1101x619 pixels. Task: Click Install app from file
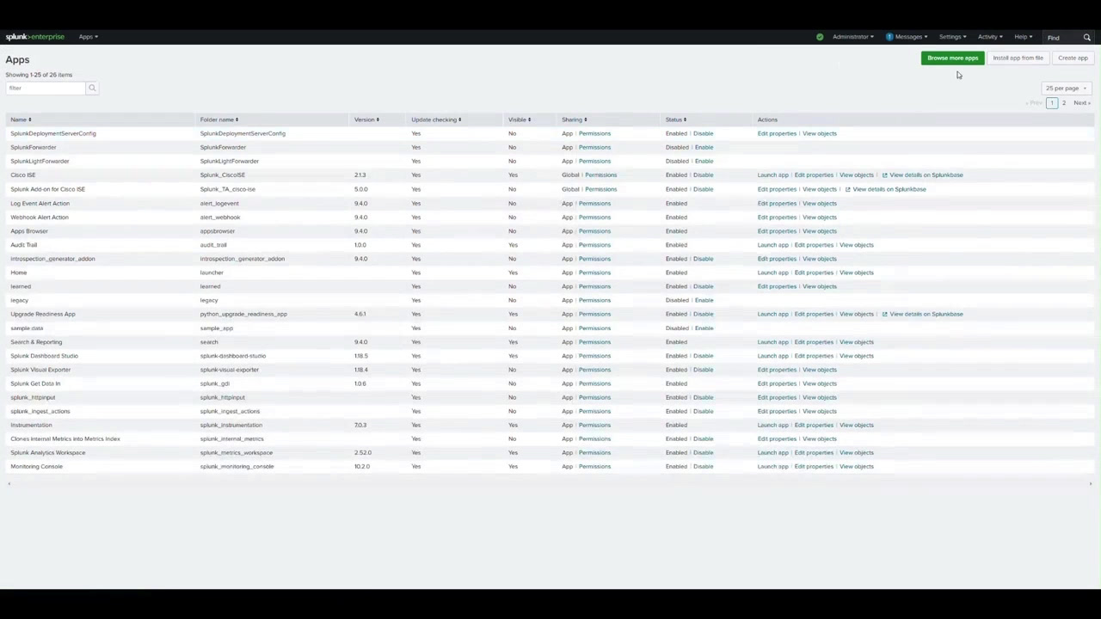[x=1018, y=58]
